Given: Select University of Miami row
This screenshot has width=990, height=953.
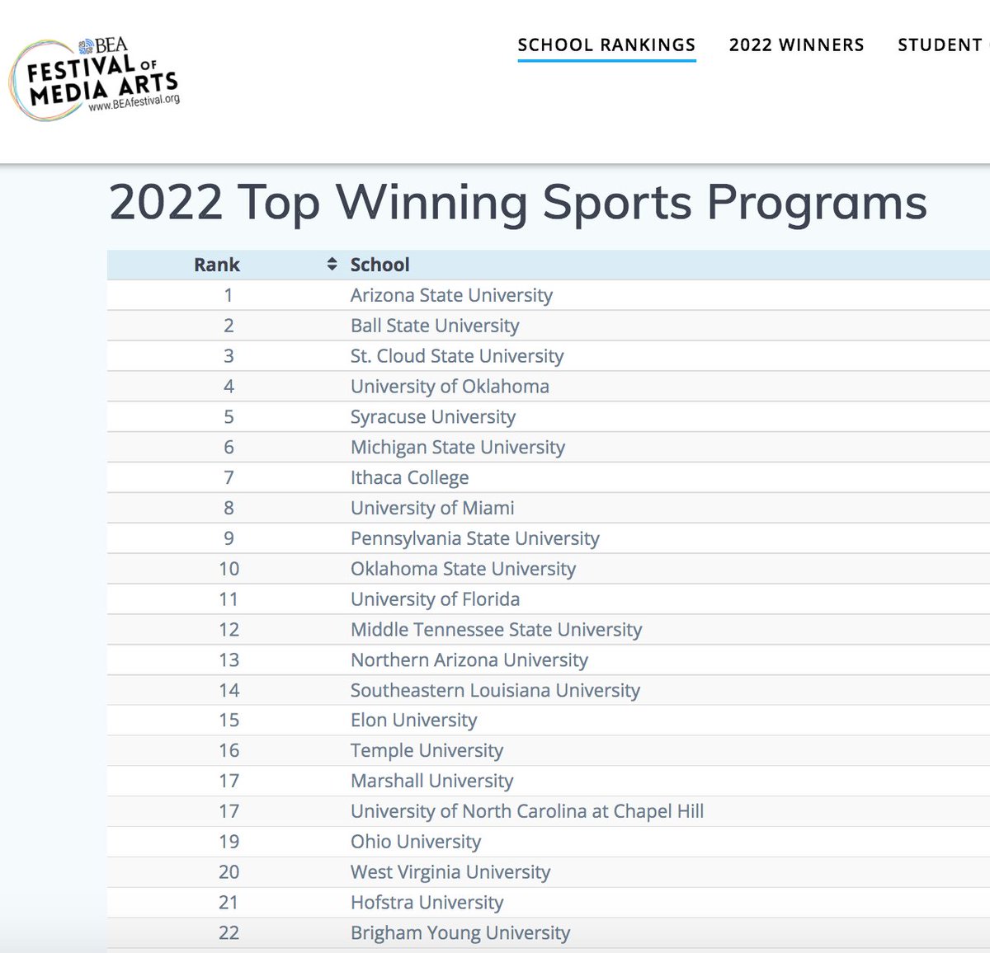Looking at the screenshot, I should pyautogui.click(x=549, y=508).
